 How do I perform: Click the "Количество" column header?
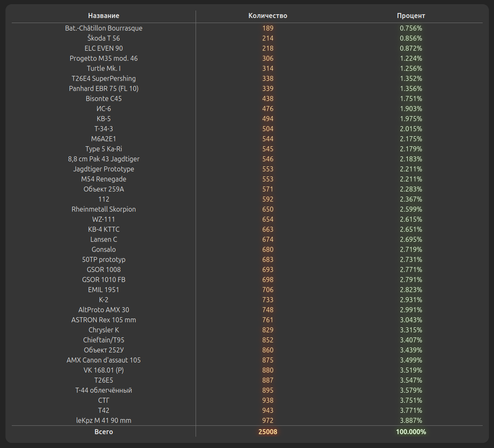pos(268,16)
